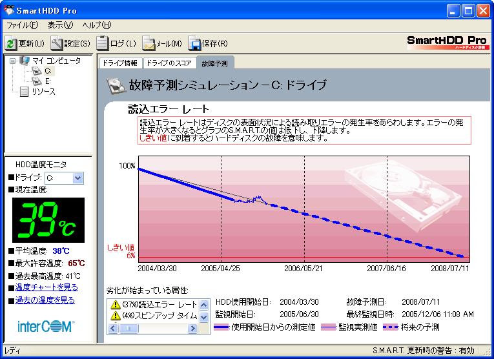Click the 2005/04/25 chart date label
Viewport: 494px width, 359px height.
(x=221, y=269)
